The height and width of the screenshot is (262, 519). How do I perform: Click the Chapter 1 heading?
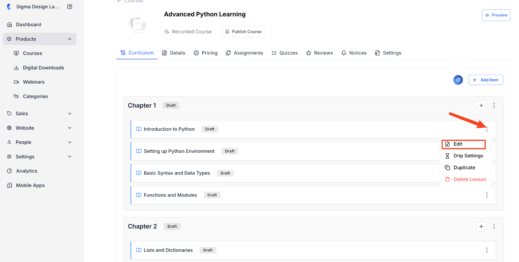point(142,105)
